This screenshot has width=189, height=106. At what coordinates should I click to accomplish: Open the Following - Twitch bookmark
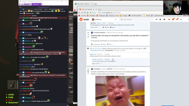pyautogui.click(x=113, y=16)
